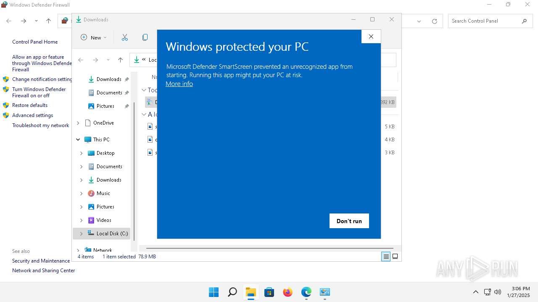Screen dimensions: 538x302
Task: Go forward in Control Panel window
Action: 24,21
